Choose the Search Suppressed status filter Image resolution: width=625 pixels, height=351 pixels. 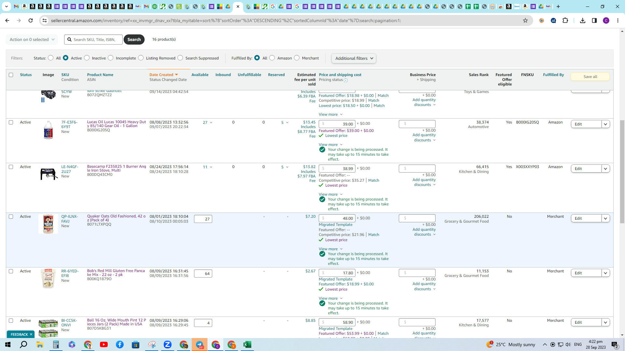(180, 58)
